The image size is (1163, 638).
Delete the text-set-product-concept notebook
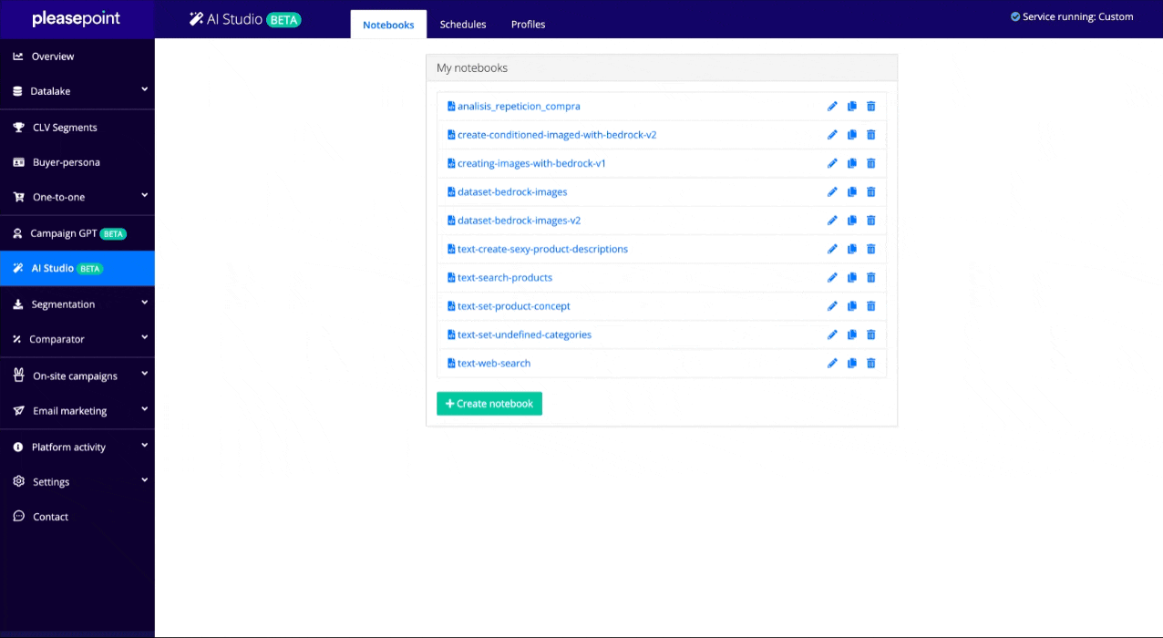[871, 306]
